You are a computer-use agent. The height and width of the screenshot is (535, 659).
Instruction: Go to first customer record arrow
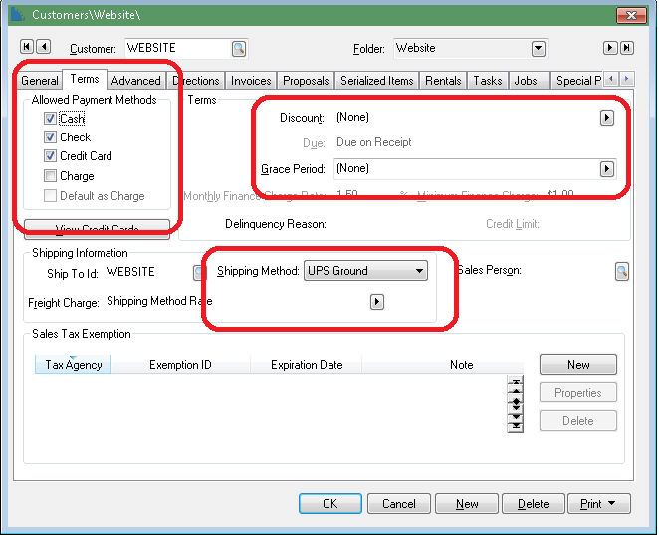click(26, 48)
